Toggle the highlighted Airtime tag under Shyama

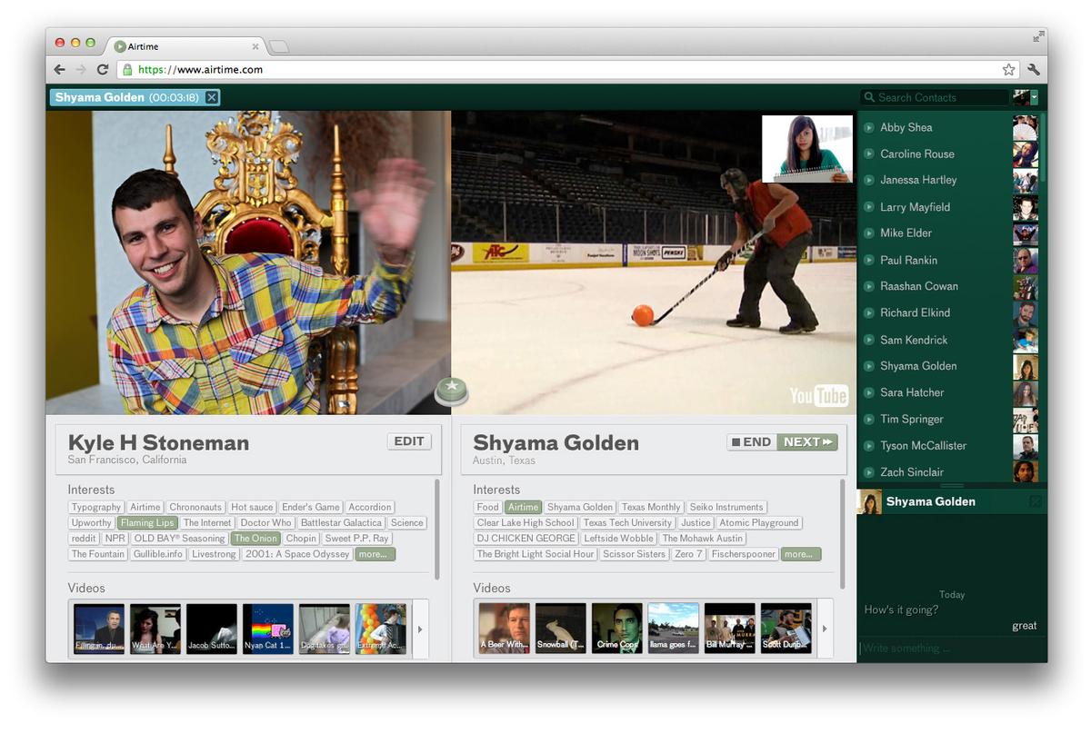523,508
